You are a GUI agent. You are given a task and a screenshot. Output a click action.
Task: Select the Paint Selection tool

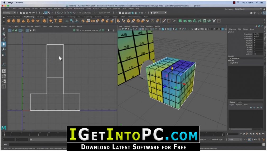pyautogui.click(x=4, y=39)
